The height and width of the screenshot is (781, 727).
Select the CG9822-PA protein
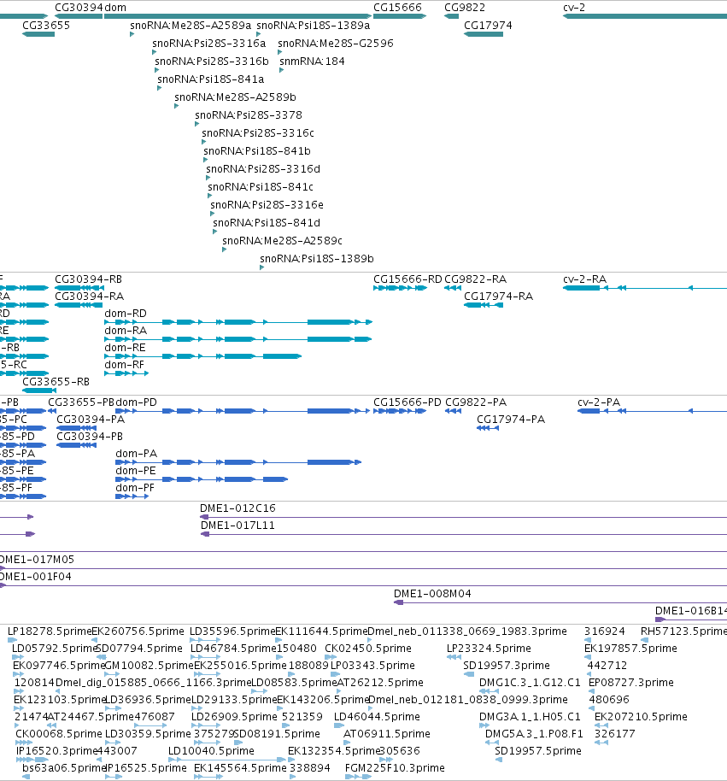click(x=453, y=411)
